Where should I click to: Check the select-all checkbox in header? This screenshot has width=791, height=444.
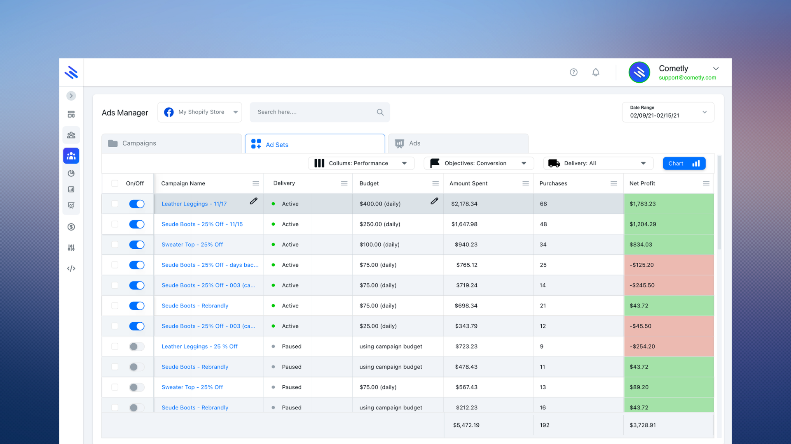pos(115,183)
